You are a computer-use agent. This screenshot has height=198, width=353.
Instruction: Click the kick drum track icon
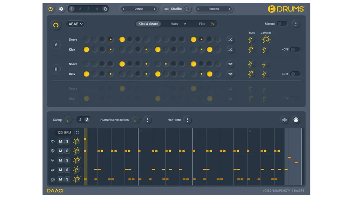[53, 179]
